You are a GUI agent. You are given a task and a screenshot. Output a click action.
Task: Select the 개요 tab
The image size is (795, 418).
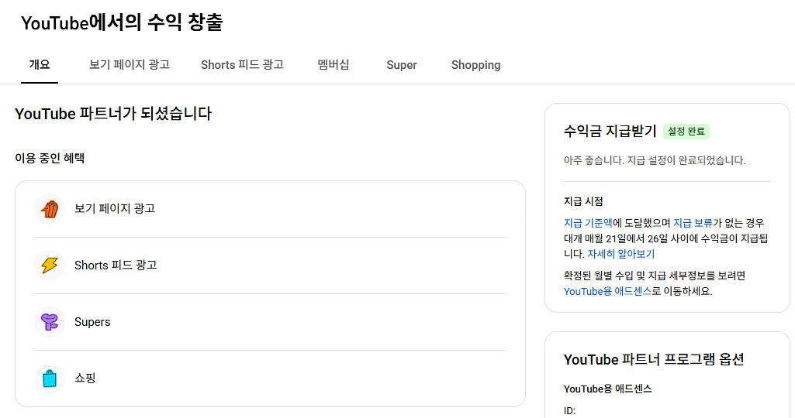pos(40,65)
